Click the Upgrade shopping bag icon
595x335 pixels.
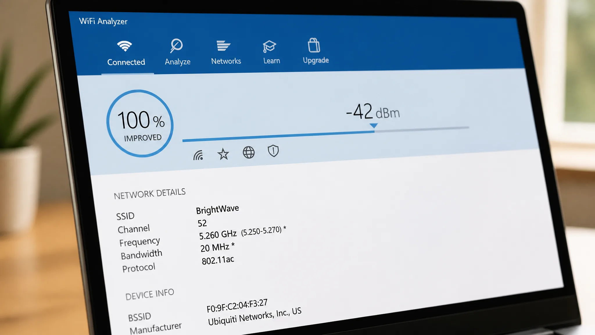click(x=314, y=45)
